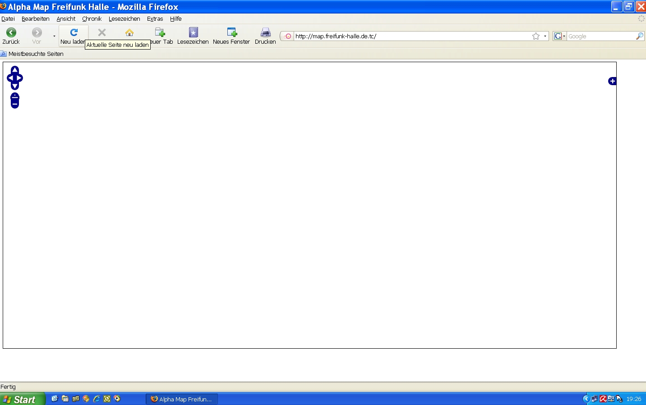646x405 pixels.
Task: Open the Chronik menu
Action: coord(92,19)
